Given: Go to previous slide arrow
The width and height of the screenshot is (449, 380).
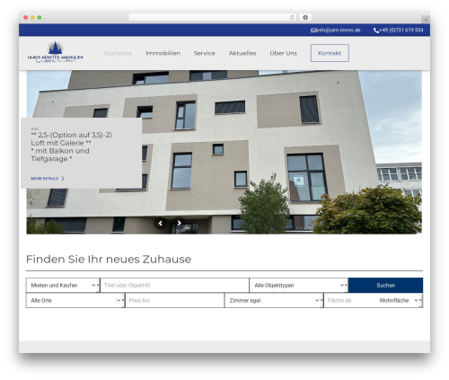Looking at the screenshot, I should click(161, 223).
